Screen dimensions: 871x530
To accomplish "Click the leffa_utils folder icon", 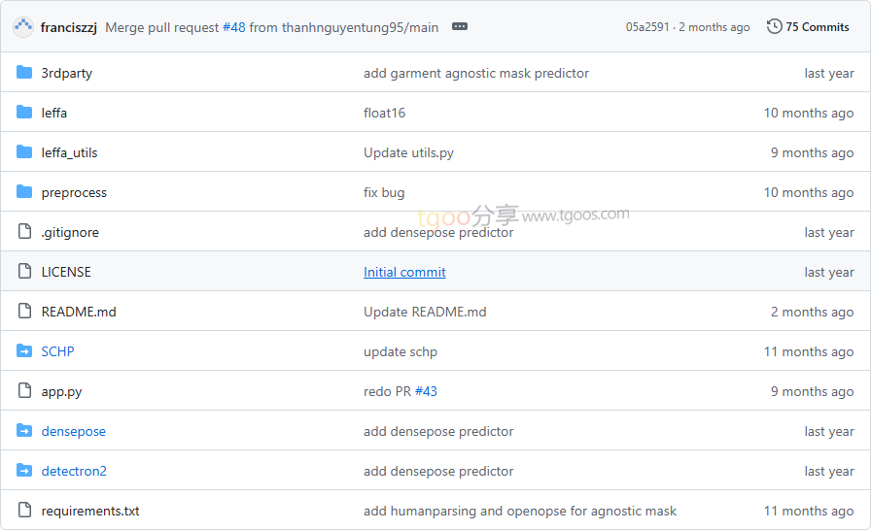I will pyautogui.click(x=24, y=152).
